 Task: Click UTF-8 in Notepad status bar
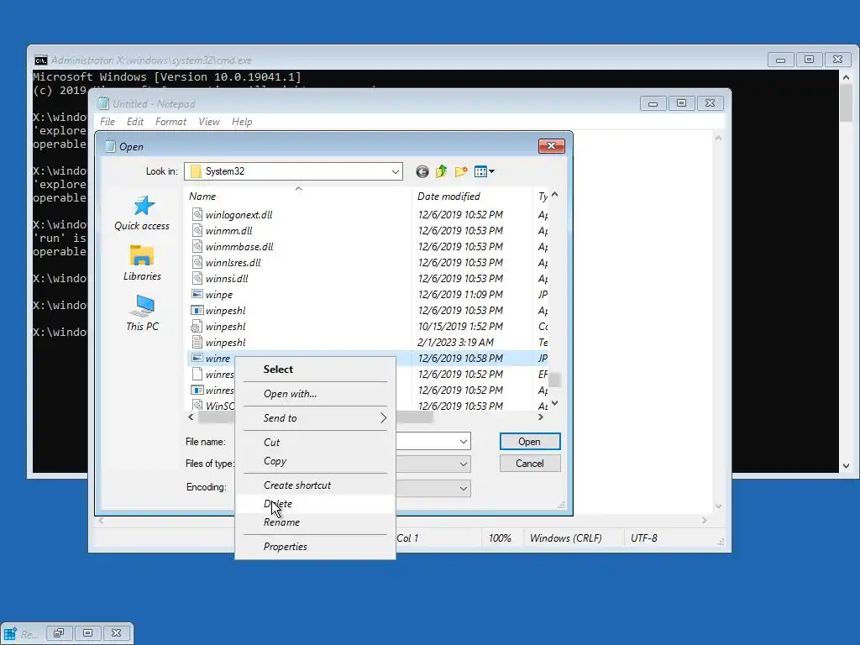[x=644, y=538]
